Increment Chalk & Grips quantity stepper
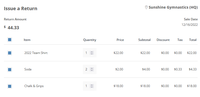The image size is (200, 97). point(92,85)
